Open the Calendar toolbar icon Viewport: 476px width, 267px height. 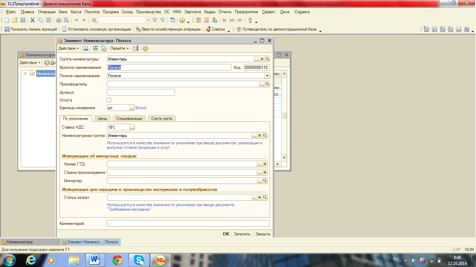(x=207, y=20)
